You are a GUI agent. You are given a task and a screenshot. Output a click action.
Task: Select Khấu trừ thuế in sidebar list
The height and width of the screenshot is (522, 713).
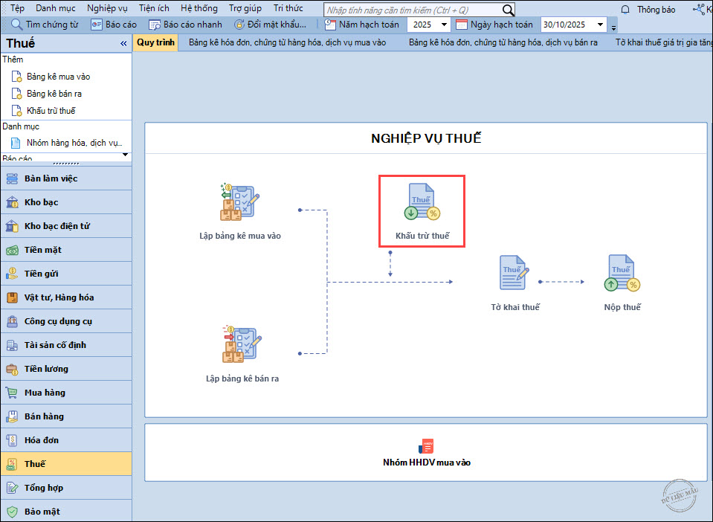pyautogui.click(x=51, y=111)
